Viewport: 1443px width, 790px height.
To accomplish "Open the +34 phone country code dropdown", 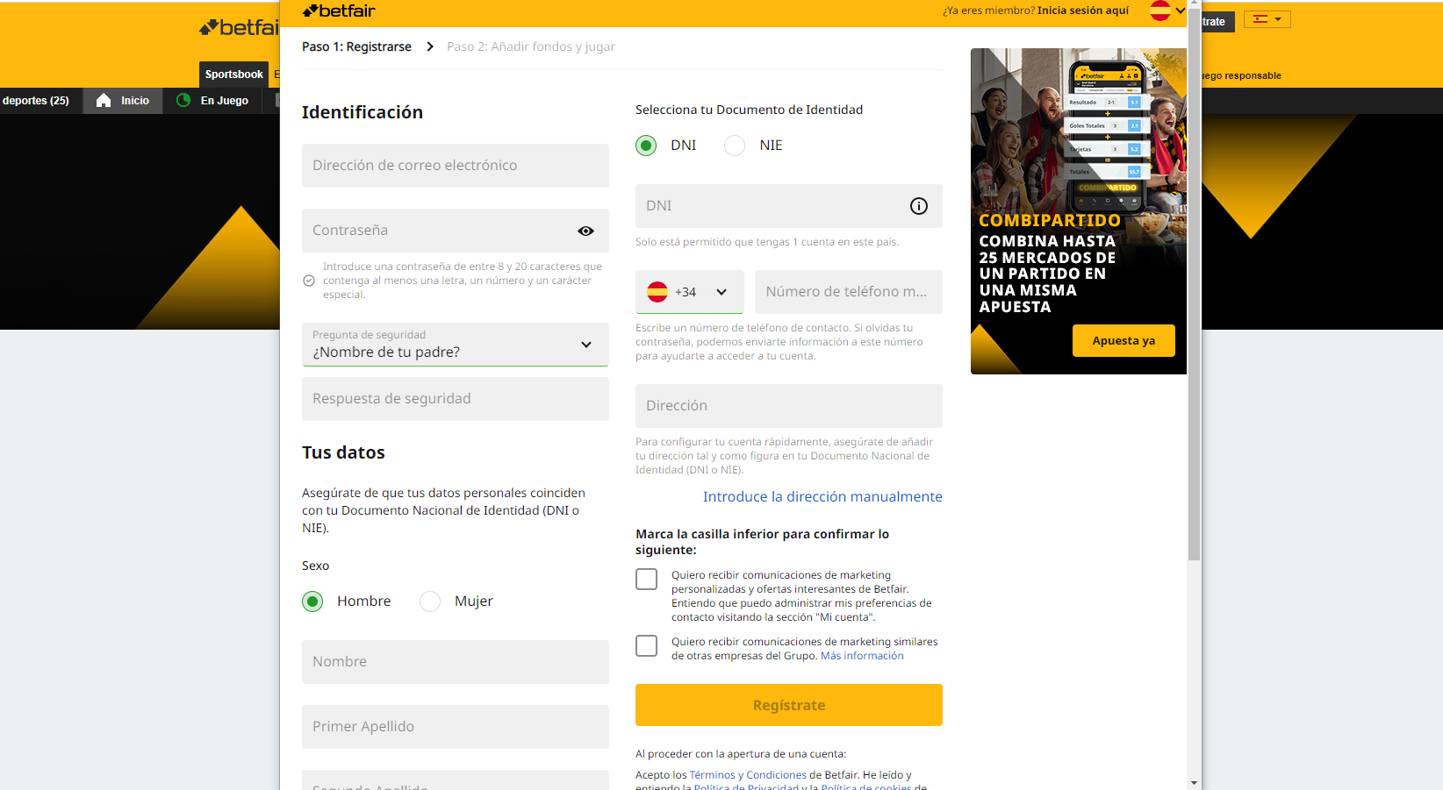I will [690, 292].
